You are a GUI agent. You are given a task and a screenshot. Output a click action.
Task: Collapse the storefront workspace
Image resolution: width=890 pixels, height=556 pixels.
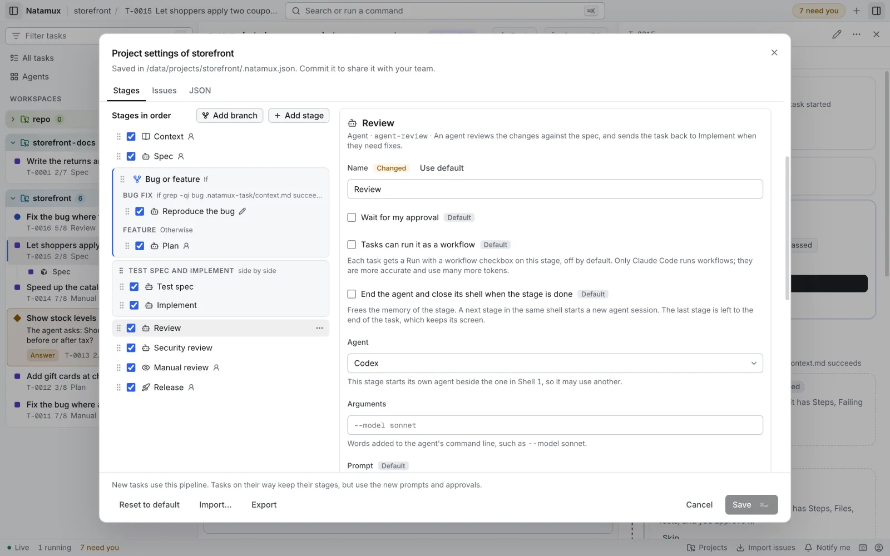13,198
